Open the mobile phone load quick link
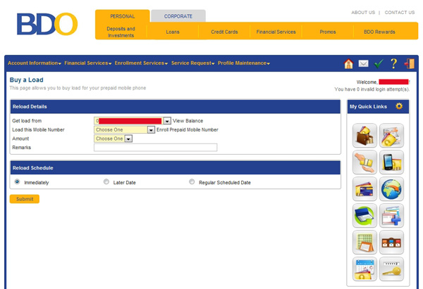Screen dimensions: 423x289 click(391, 162)
